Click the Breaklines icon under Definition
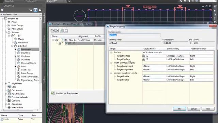The height and width of the screenshot is (123, 218). [19, 53]
